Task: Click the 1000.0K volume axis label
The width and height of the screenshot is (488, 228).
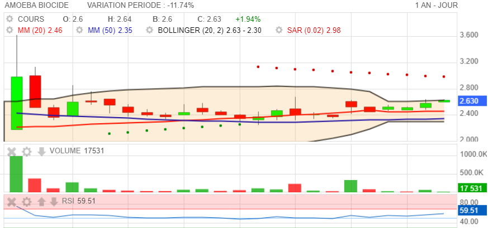Action: (473, 154)
